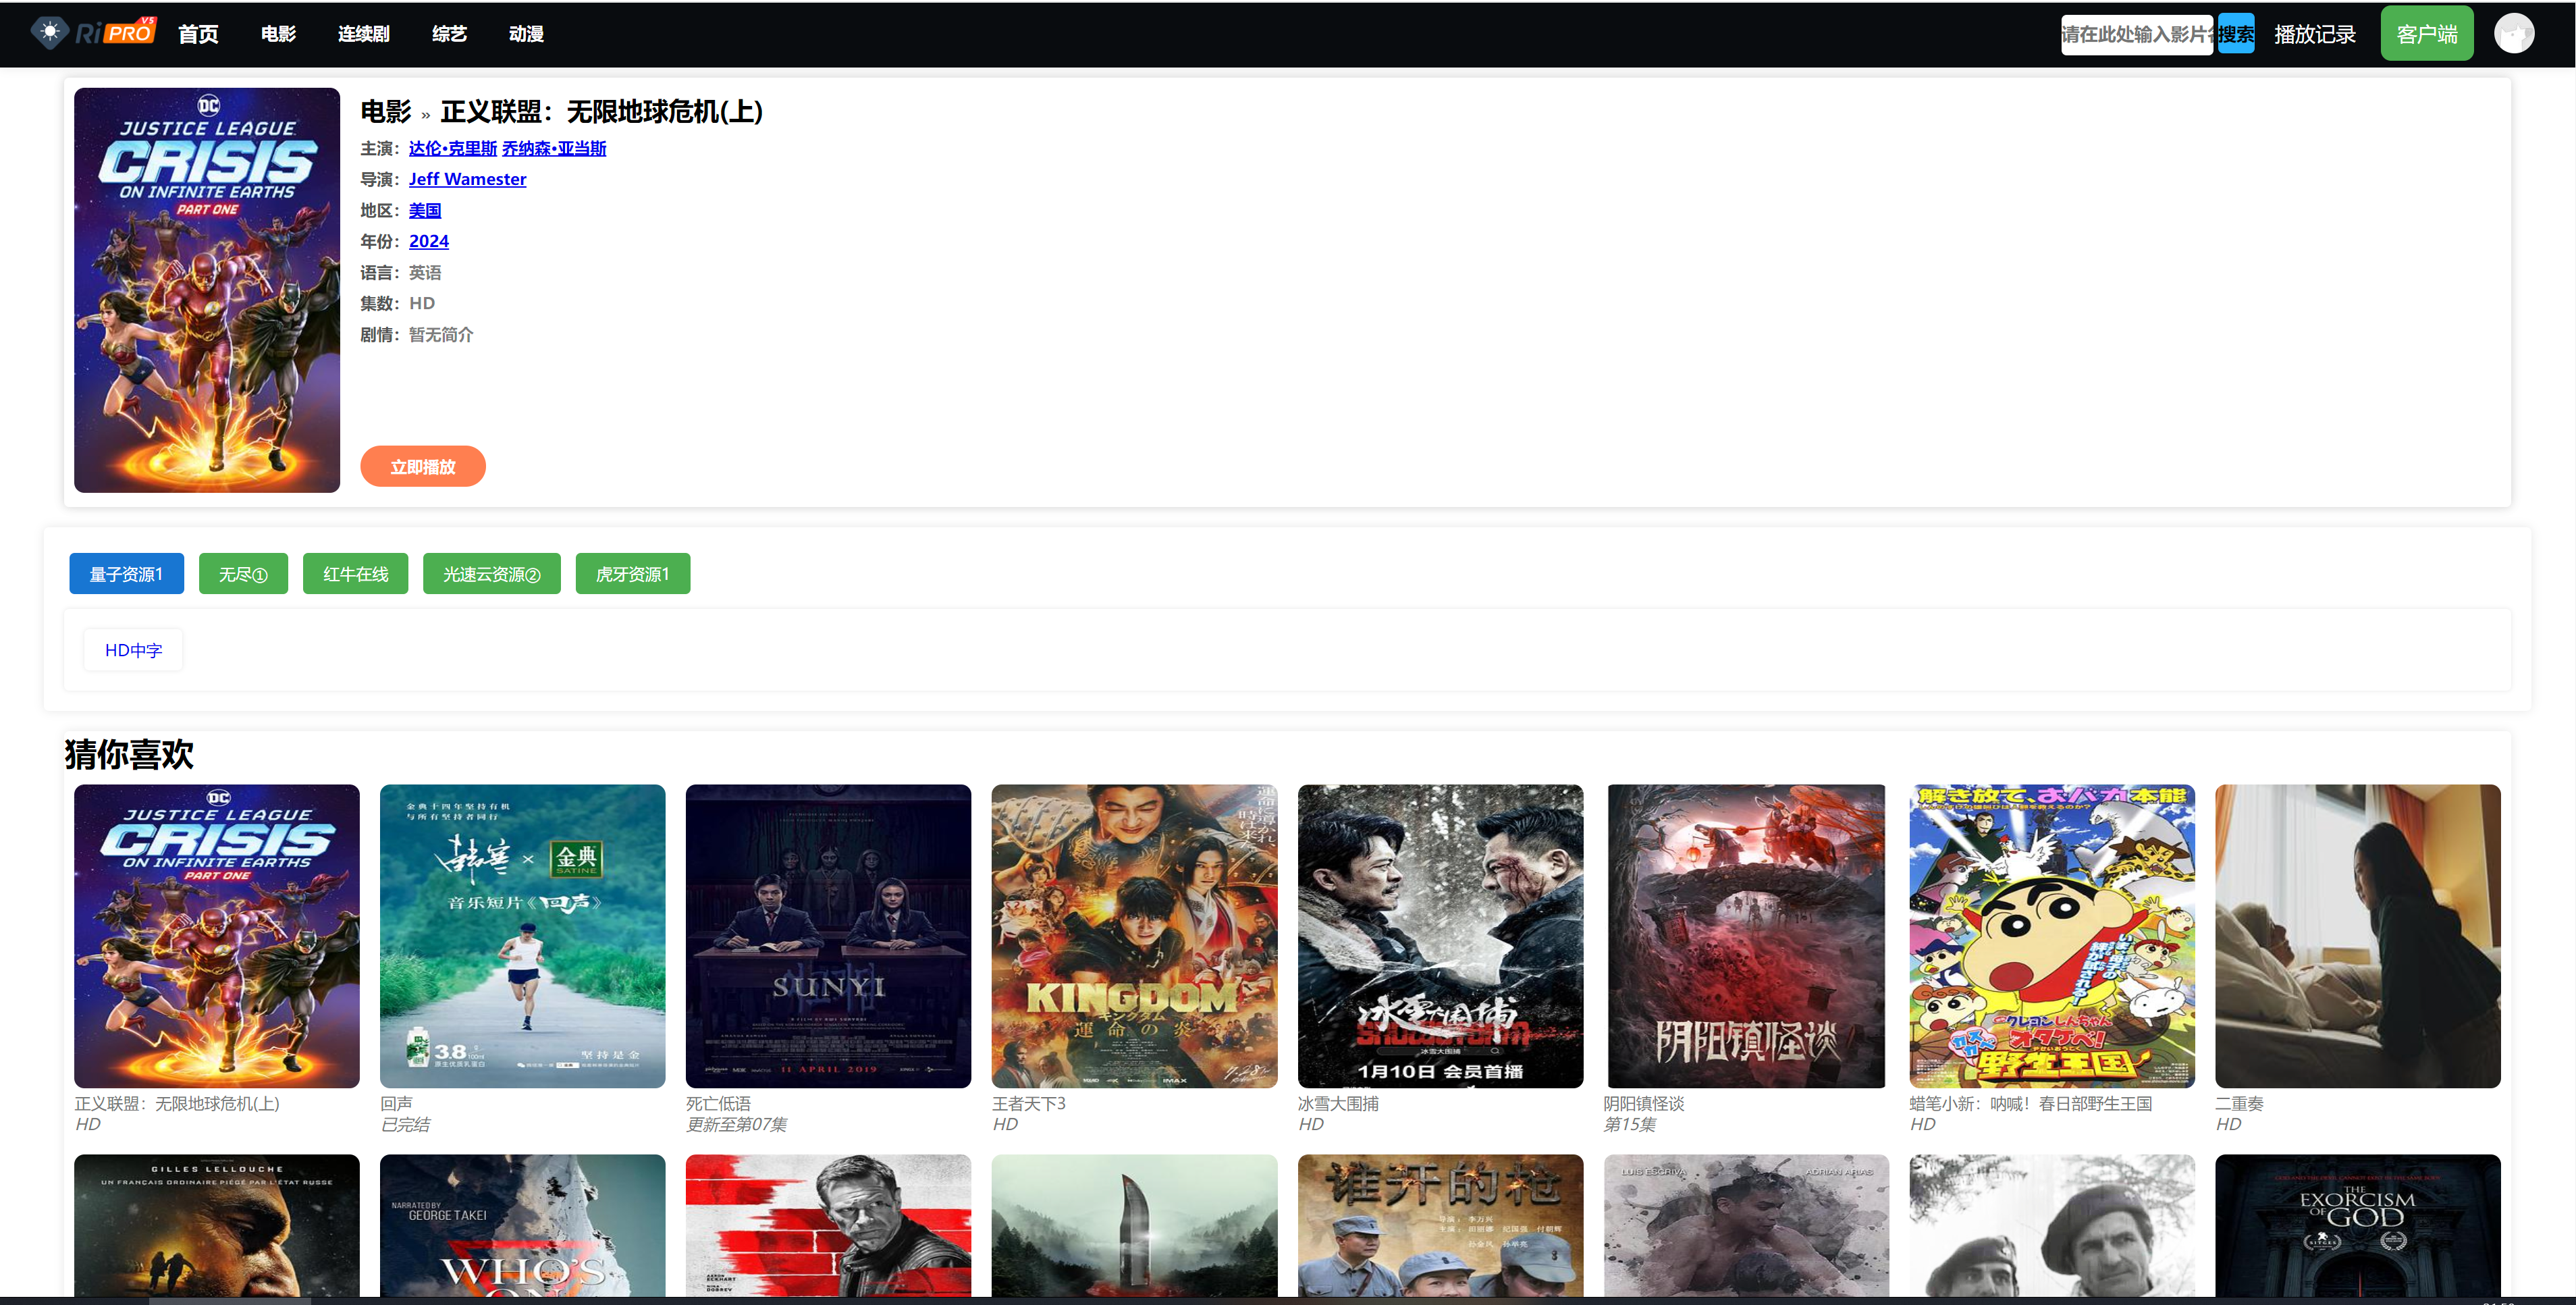Click the 冰雪大围捕 title text

click(1338, 1103)
